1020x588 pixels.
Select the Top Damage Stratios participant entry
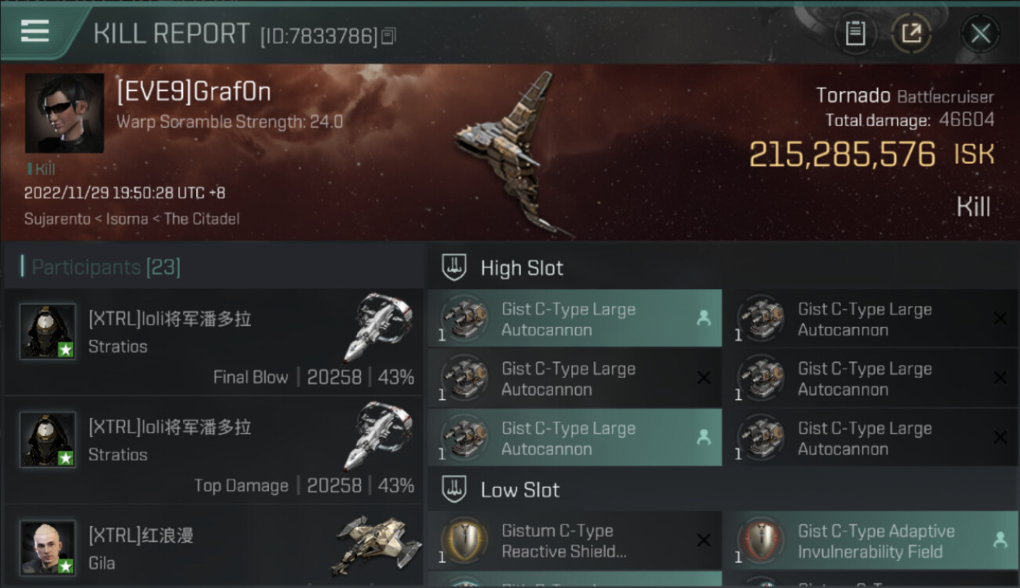[x=213, y=450]
